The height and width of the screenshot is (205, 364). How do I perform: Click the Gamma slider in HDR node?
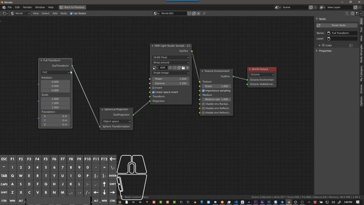[171, 83]
